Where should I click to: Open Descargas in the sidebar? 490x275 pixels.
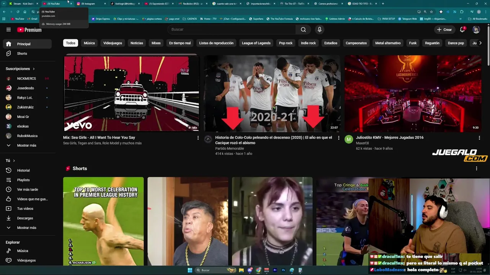click(x=26, y=218)
